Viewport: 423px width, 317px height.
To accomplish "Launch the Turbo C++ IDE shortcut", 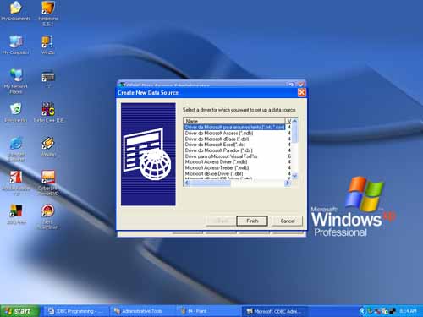I will (48, 112).
